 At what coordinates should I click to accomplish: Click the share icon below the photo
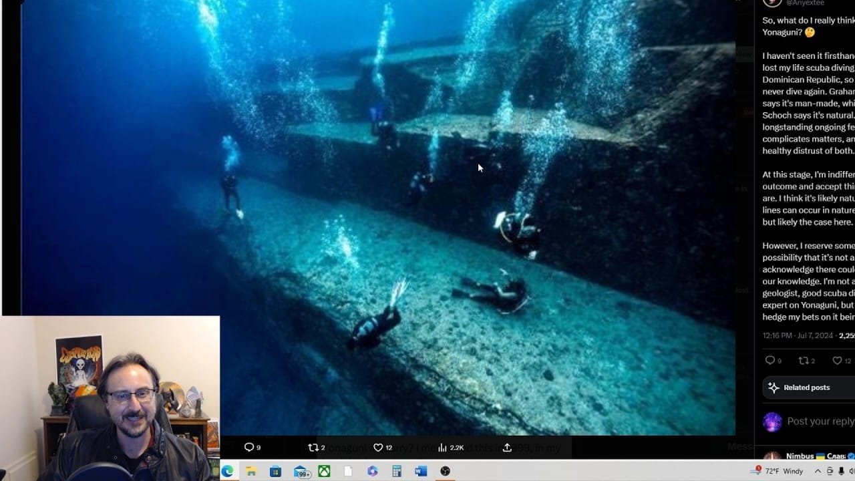tap(507, 447)
